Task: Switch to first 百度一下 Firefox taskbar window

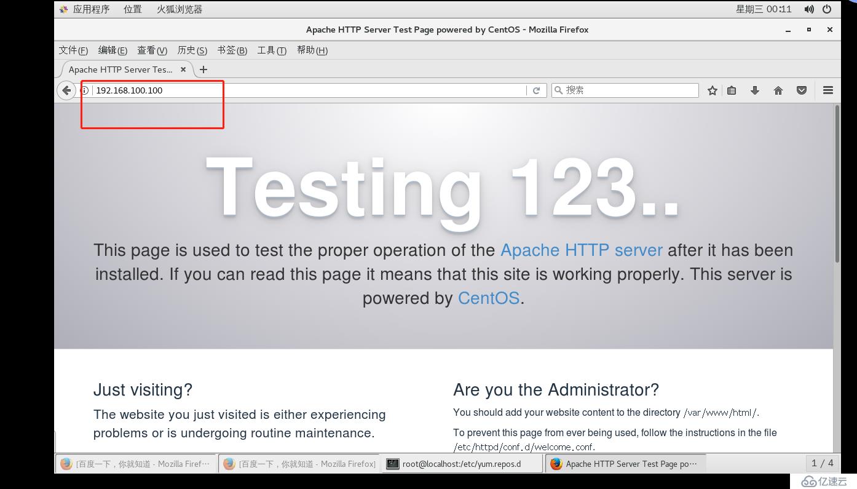Action: tap(136, 464)
